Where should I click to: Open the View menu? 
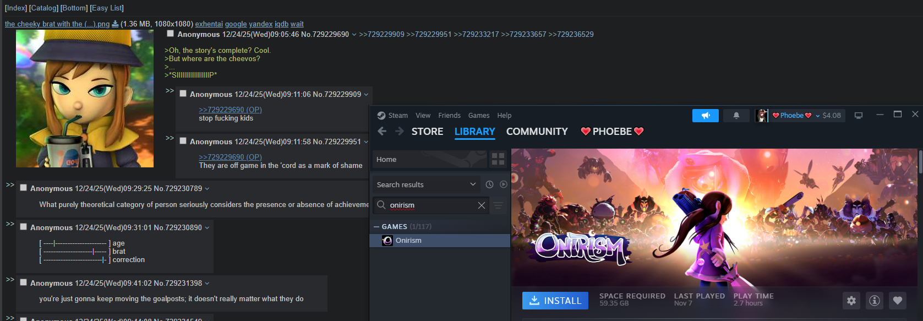click(423, 116)
